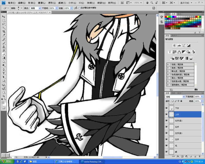Open the Windows 開始 Start button
This screenshot has height=164, width=205.
click(x=7, y=161)
